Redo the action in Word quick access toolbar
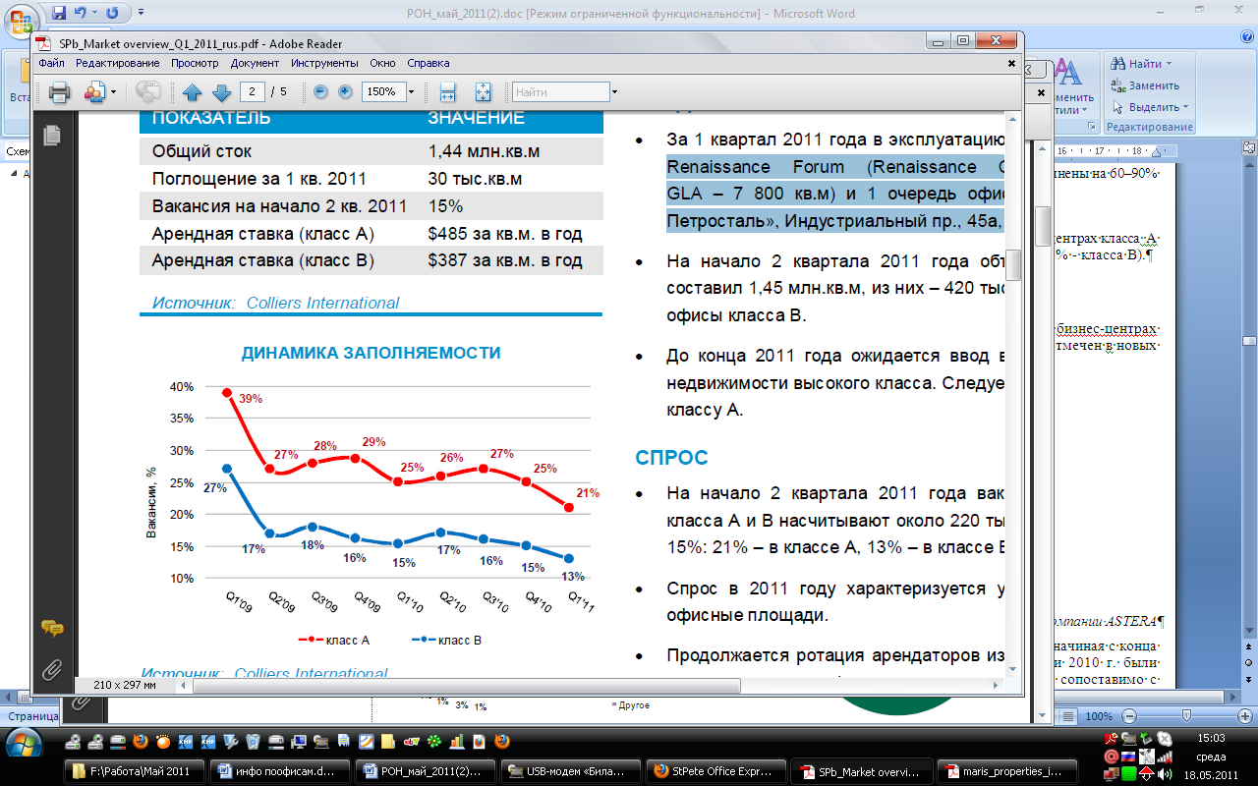1258x786 pixels. click(x=111, y=13)
